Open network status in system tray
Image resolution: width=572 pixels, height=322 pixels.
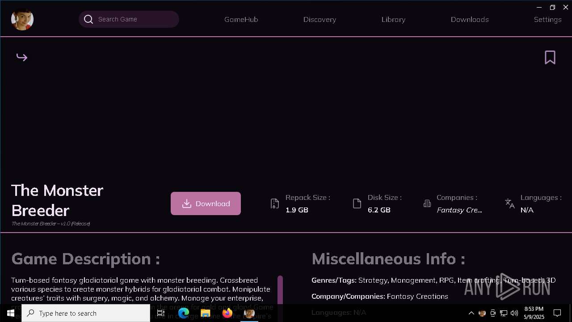click(504, 313)
